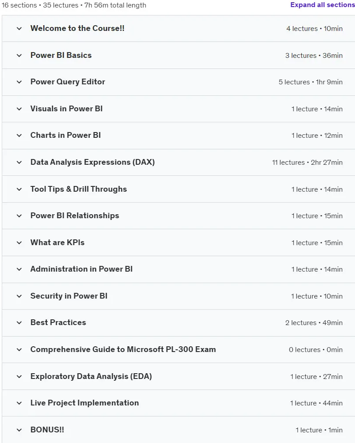Expand Power BI Basics section chevron

click(19, 55)
